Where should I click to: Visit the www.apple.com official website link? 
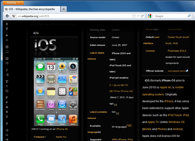click(x=178, y=71)
